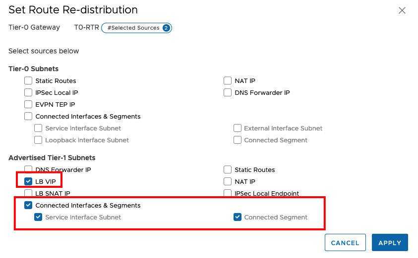Tick Tier-0 Service Interface Subnet
Viewport: 418px width, 258px height.
tap(38, 128)
